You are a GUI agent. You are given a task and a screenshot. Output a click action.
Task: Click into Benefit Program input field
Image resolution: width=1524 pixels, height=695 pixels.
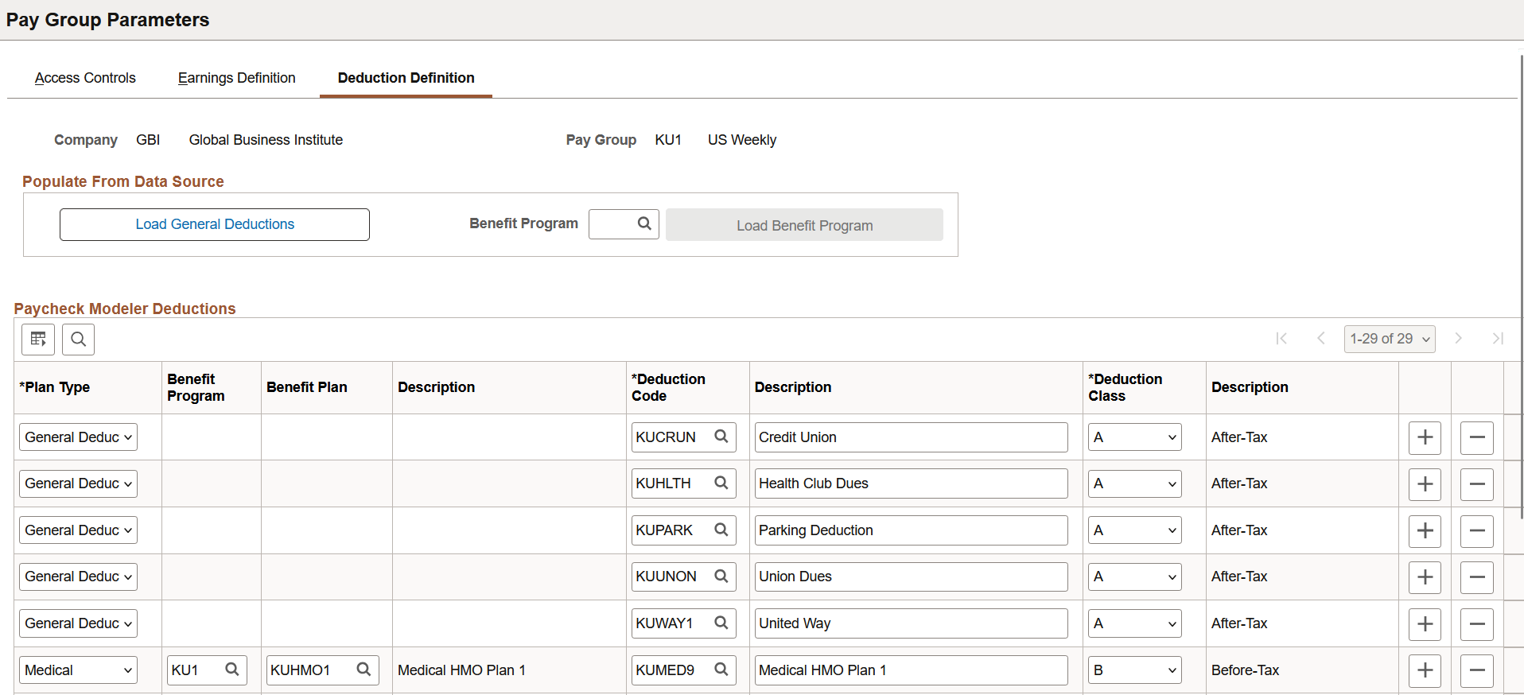[612, 223]
